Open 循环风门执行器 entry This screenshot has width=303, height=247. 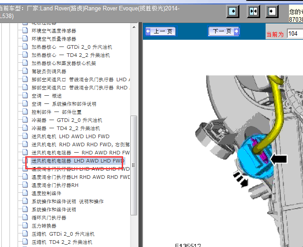[x=49, y=218]
